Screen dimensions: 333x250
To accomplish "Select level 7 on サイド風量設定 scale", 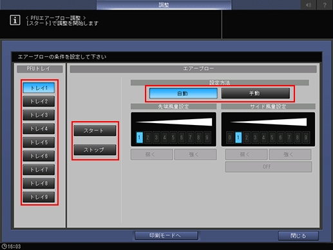I will pyautogui.click(x=289, y=137).
